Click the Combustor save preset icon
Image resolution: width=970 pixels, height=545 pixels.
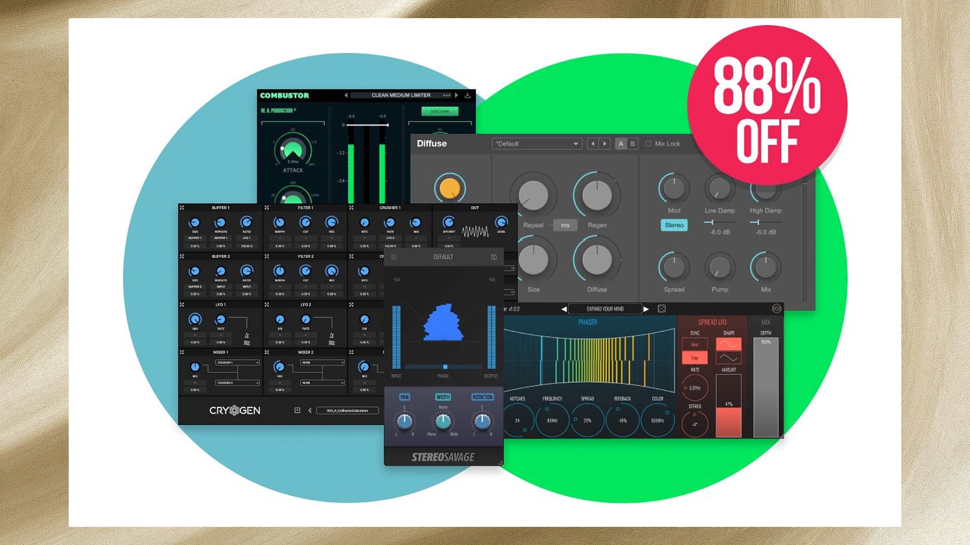tap(468, 95)
